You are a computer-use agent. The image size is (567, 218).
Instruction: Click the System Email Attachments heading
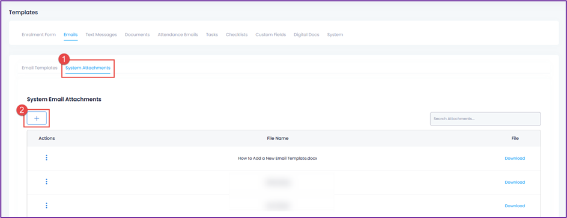(64, 99)
